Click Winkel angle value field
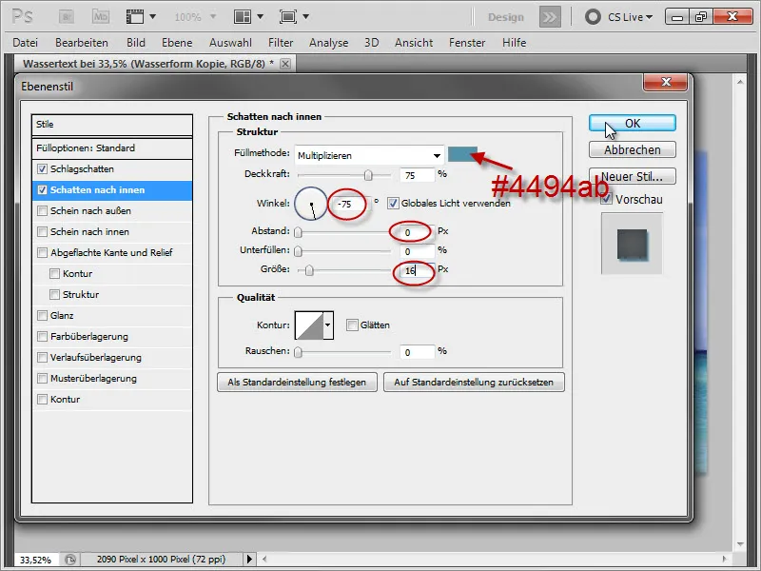The image size is (761, 571). [x=351, y=204]
